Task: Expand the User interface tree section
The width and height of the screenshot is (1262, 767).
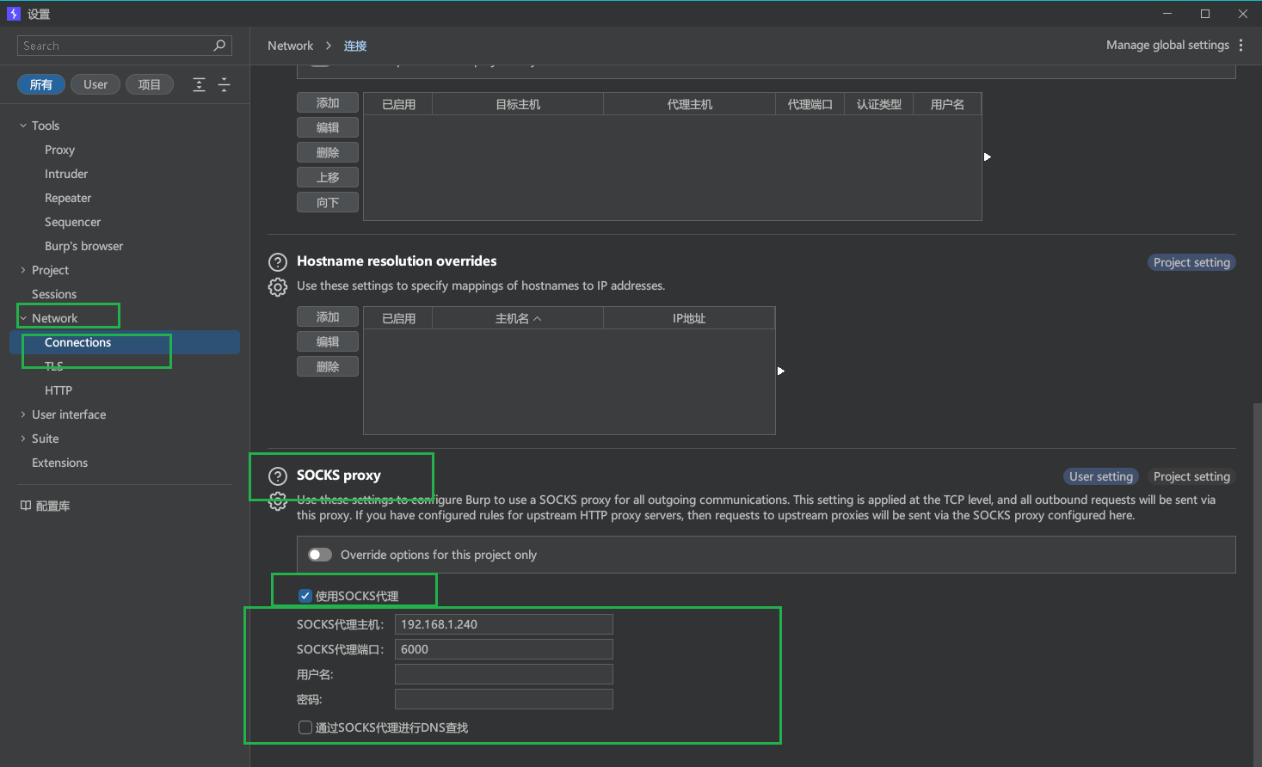Action: pyautogui.click(x=23, y=414)
